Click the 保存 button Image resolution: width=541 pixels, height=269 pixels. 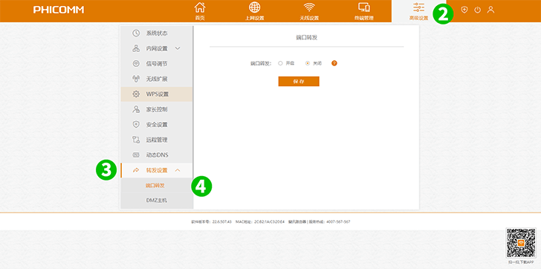299,82
